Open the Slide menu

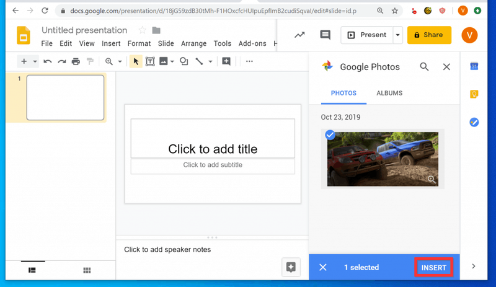[166, 43]
